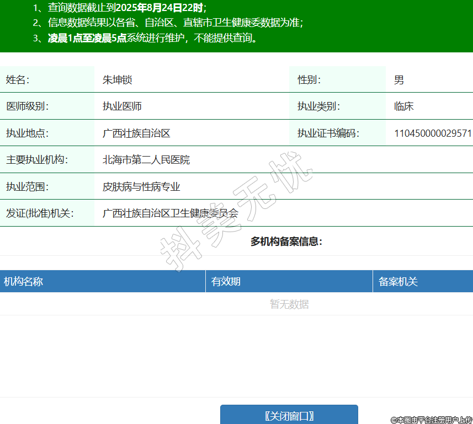Click the 临床 practice category value

click(403, 106)
